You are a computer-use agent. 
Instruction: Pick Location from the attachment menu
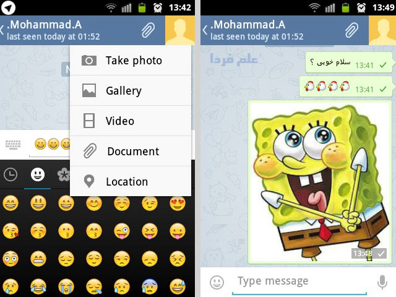tap(131, 181)
